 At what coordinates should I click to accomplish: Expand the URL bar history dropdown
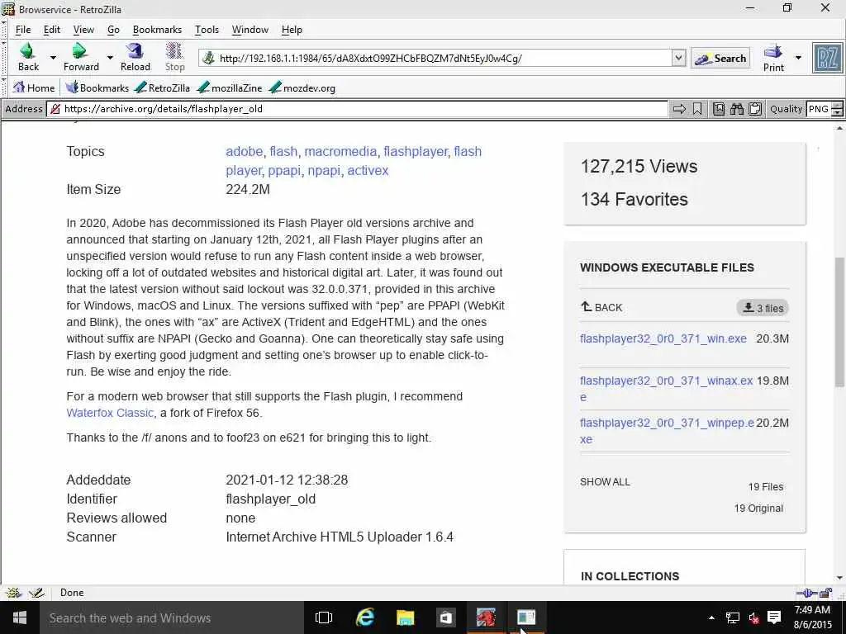tap(679, 58)
